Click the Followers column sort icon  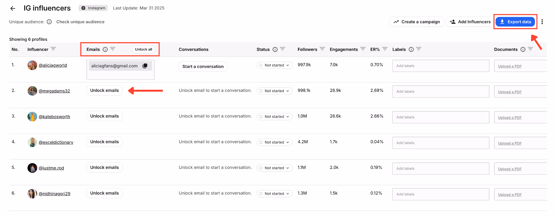(322, 49)
